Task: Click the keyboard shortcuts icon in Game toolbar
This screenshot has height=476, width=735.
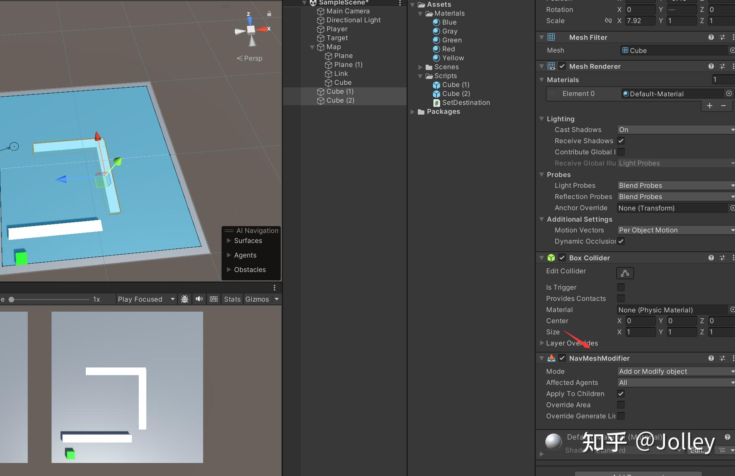Action: [x=214, y=299]
